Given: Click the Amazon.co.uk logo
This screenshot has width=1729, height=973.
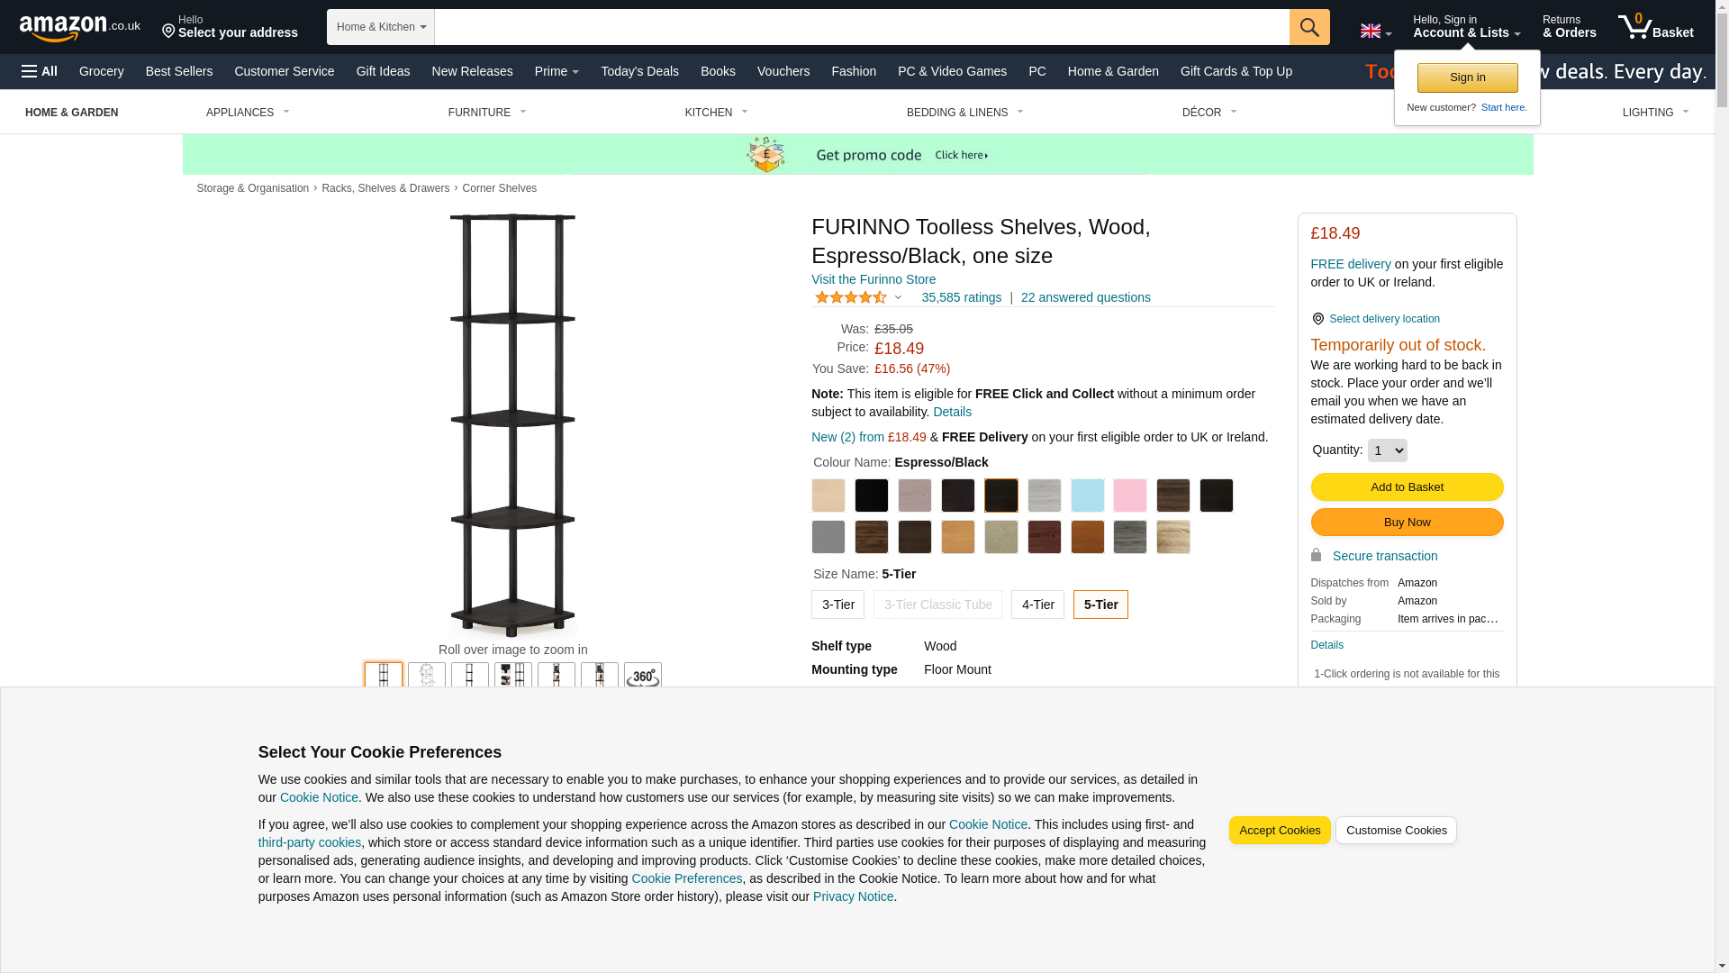Looking at the screenshot, I should [x=79, y=27].
